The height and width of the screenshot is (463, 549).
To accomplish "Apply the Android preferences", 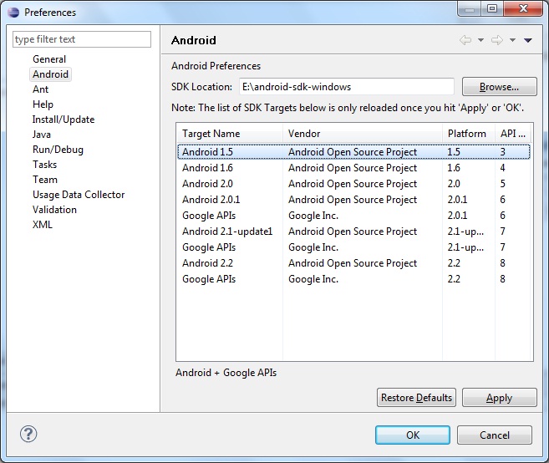I will [500, 398].
